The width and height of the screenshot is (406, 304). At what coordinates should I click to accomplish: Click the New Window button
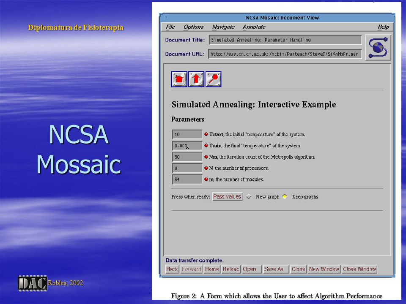[x=324, y=269]
